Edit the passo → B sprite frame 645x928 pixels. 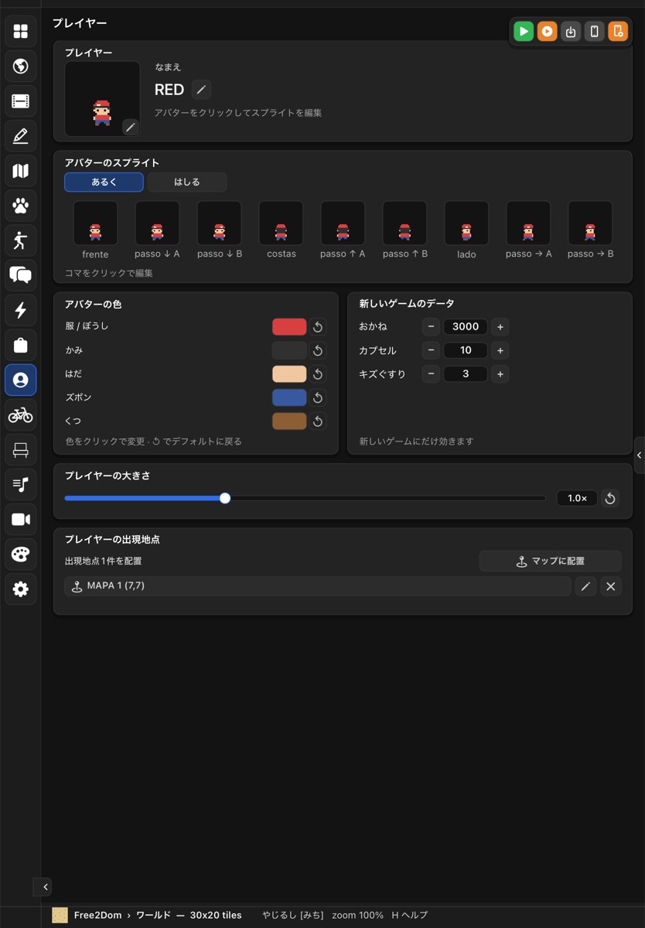tap(590, 223)
